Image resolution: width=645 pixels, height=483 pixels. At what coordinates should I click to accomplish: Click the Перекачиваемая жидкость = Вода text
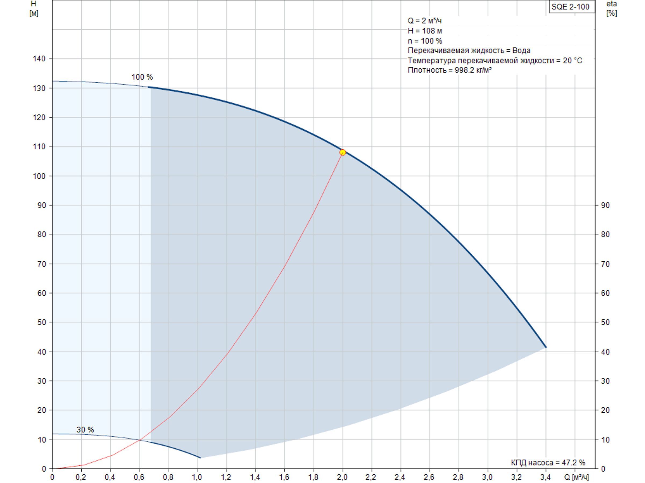[469, 50]
